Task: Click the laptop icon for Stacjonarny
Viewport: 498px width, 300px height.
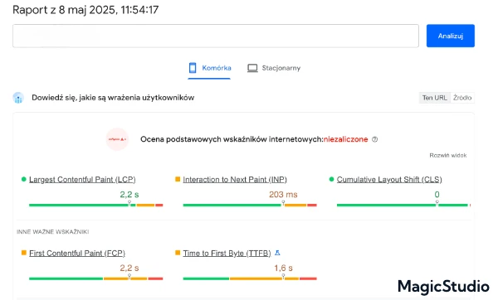Action: coord(252,68)
